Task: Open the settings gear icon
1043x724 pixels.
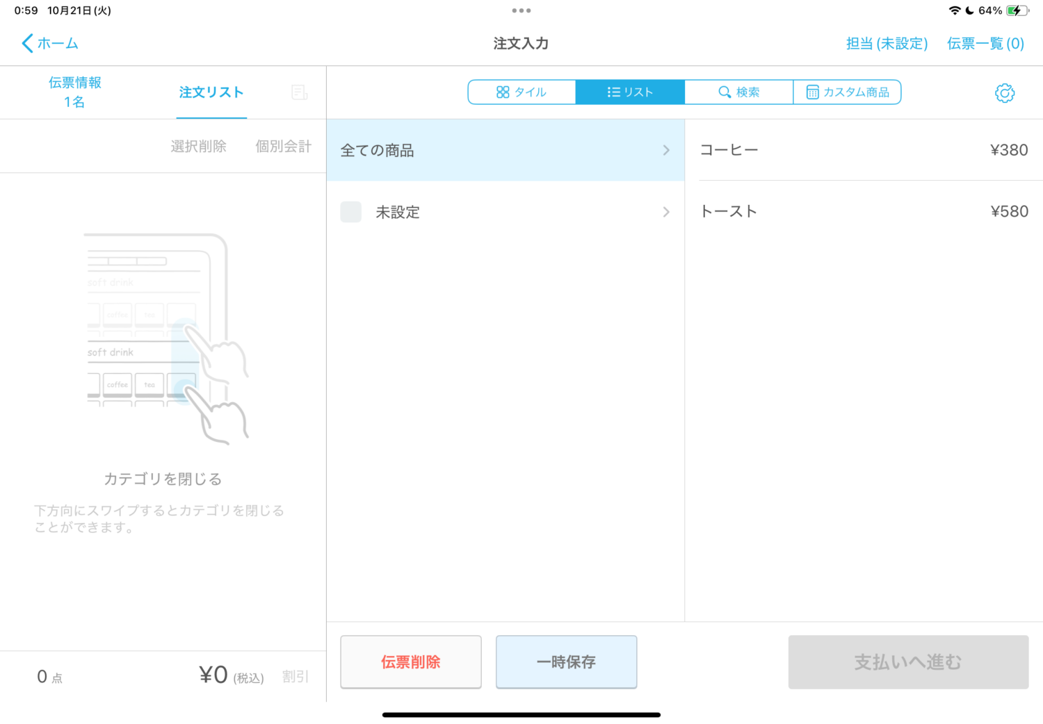Action: click(x=1004, y=93)
